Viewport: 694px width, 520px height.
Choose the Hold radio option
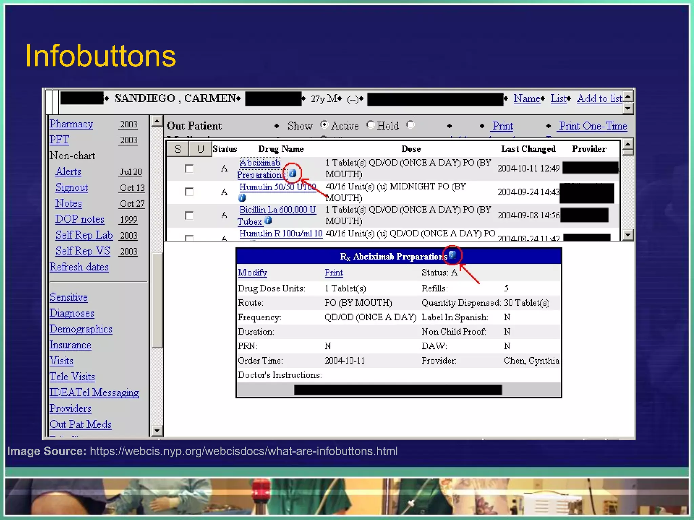click(x=370, y=125)
